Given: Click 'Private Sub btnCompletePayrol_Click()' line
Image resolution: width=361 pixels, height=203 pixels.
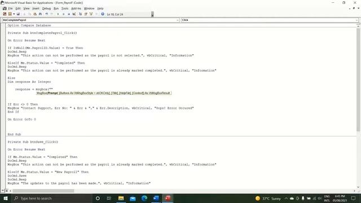Looking at the screenshot, I should [42, 33].
